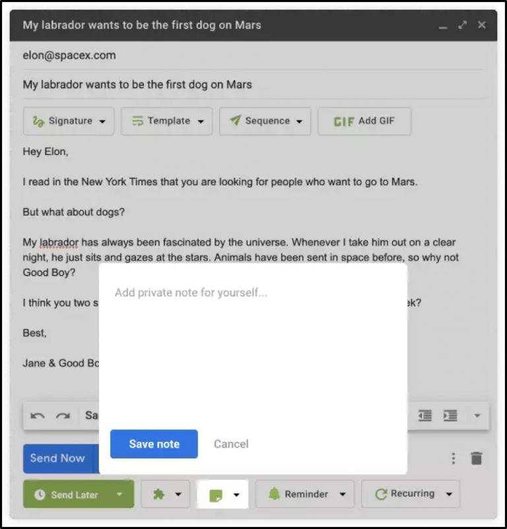Screen dimensions: 507x529
Task: Click the Reminder bell icon
Action: click(275, 493)
